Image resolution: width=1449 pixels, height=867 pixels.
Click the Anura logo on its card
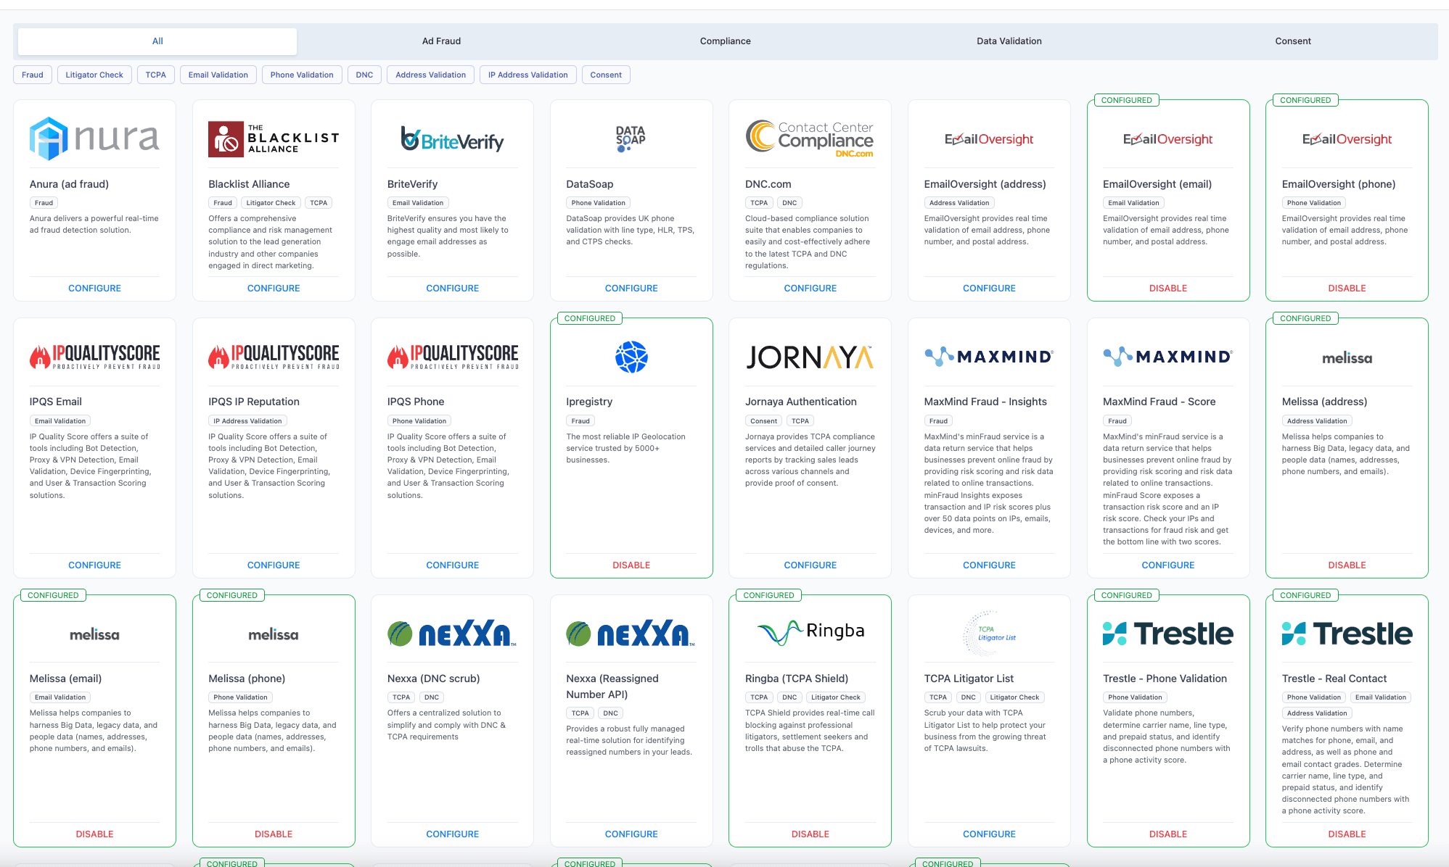tap(94, 138)
